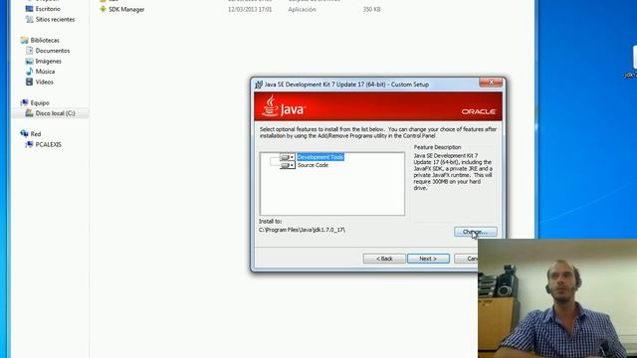Click the install path C:\Program Files\Java\jdk1.7.0_17\
The width and height of the screenshot is (637, 358).
302,230
